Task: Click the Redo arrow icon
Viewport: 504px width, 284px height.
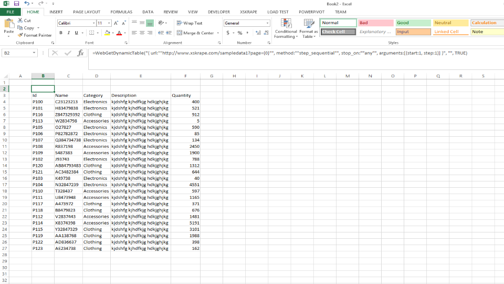Action: (40, 4)
